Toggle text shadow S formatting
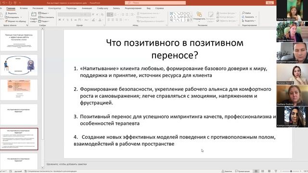Viewport: 308px width, 173px height. (x=72, y=20)
